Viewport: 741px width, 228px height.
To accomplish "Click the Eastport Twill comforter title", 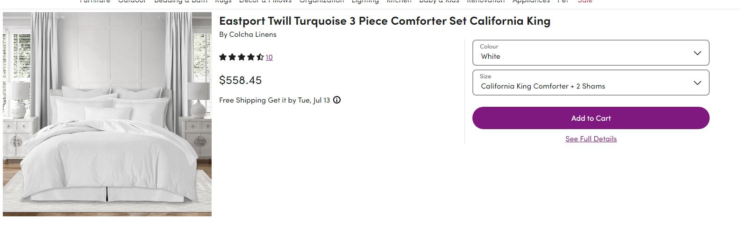I will tap(385, 21).
